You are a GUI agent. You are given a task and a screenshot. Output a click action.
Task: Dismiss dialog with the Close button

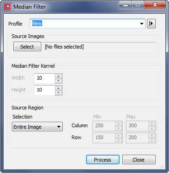click(139, 160)
